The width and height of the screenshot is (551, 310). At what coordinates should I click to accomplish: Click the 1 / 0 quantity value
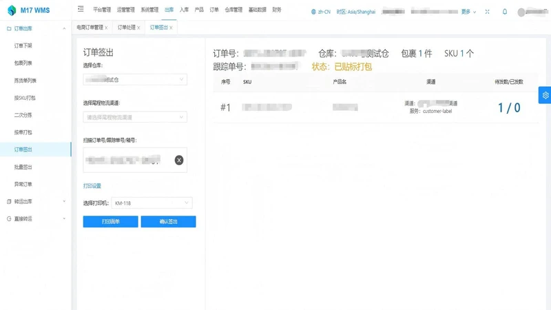(509, 107)
